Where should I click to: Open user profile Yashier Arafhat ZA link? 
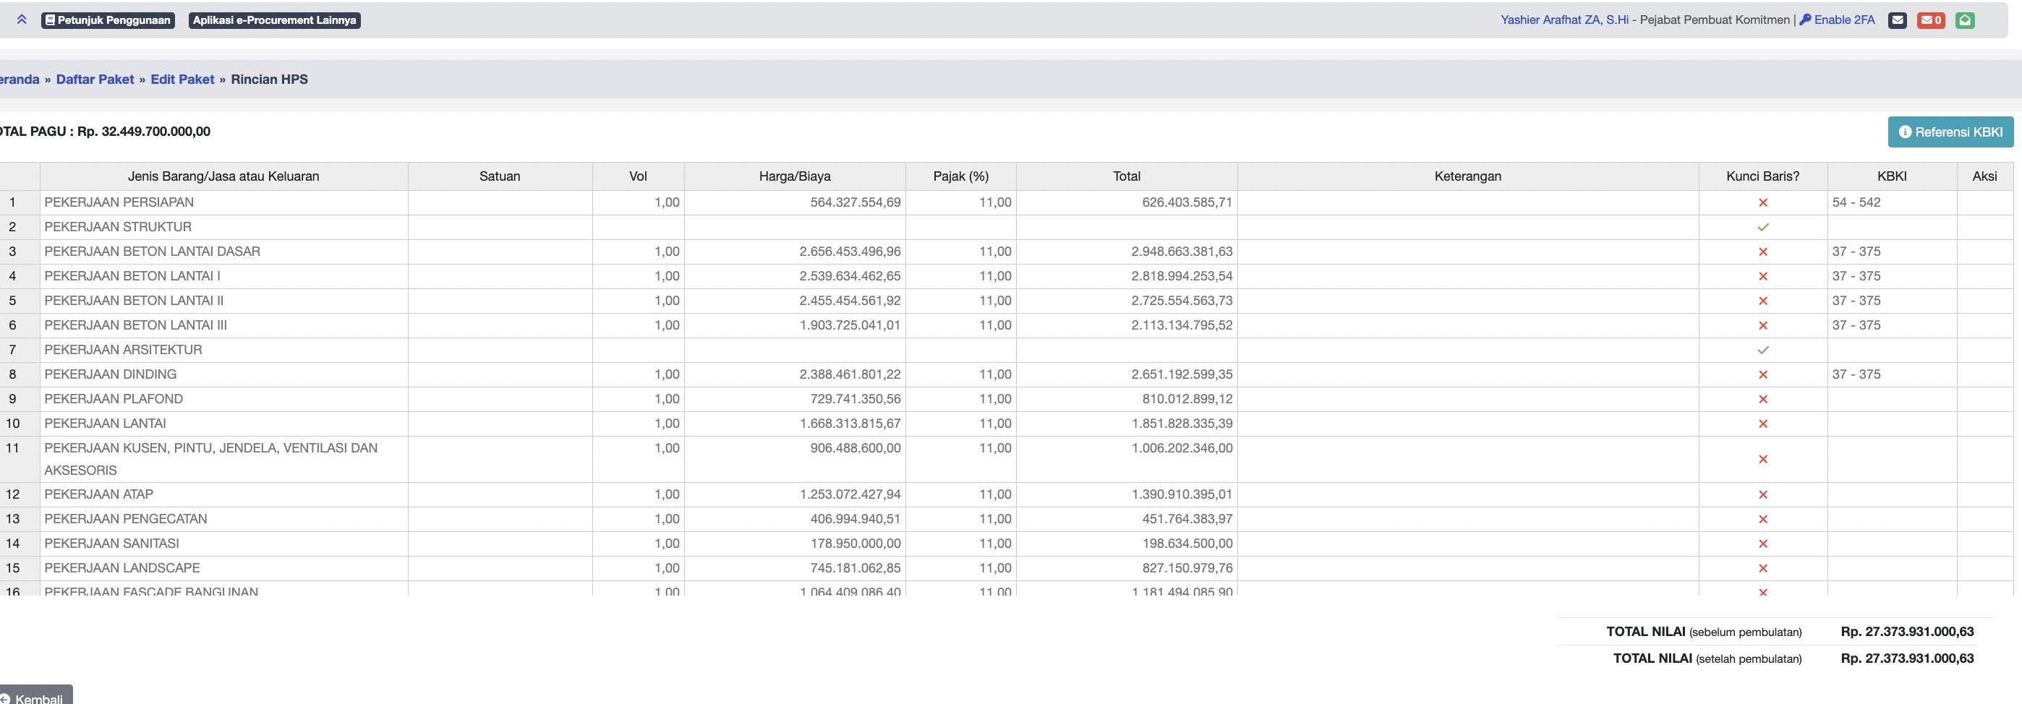1564,20
